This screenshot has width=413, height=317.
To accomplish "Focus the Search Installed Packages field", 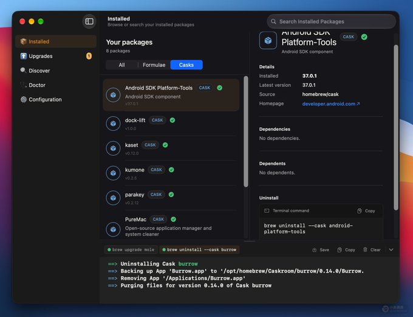I will tap(332, 21).
